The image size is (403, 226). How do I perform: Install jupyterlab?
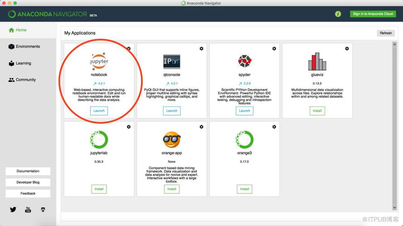[x=99, y=189]
